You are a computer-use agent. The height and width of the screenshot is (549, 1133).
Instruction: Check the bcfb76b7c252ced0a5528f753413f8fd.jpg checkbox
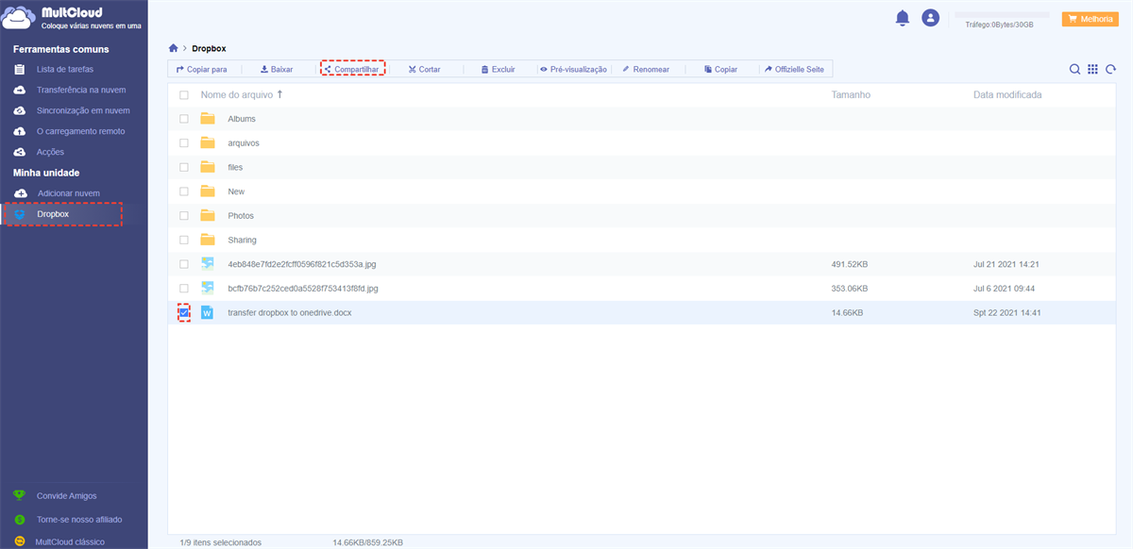pos(184,289)
